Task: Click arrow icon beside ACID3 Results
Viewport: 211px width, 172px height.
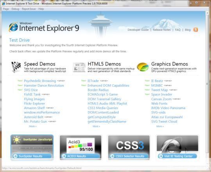Action: [x=64, y=156]
